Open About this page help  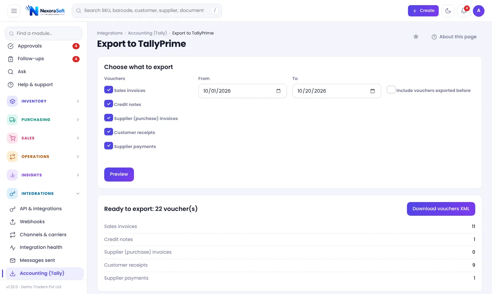(454, 37)
